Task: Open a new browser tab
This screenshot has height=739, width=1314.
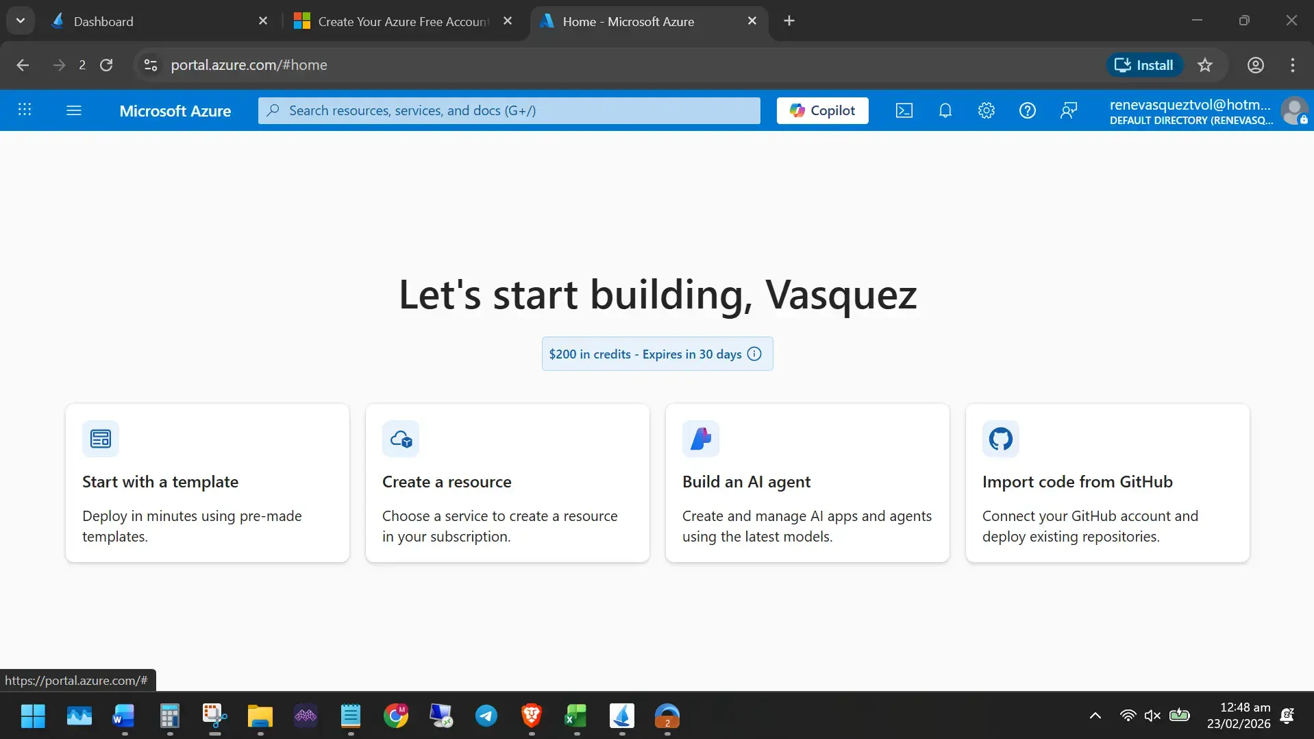Action: [x=789, y=21]
